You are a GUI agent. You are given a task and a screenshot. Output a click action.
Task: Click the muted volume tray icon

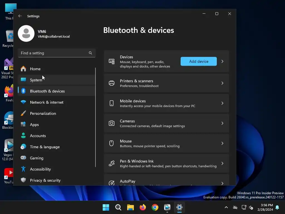point(251,207)
